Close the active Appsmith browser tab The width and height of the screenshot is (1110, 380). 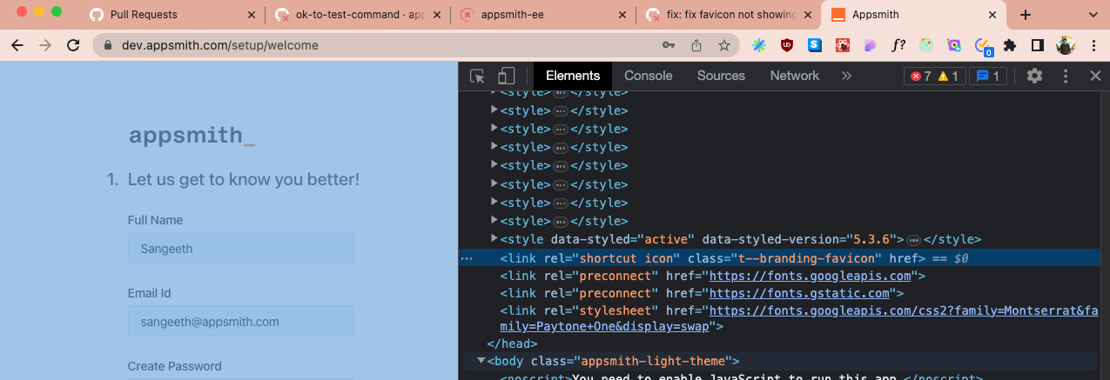(991, 15)
